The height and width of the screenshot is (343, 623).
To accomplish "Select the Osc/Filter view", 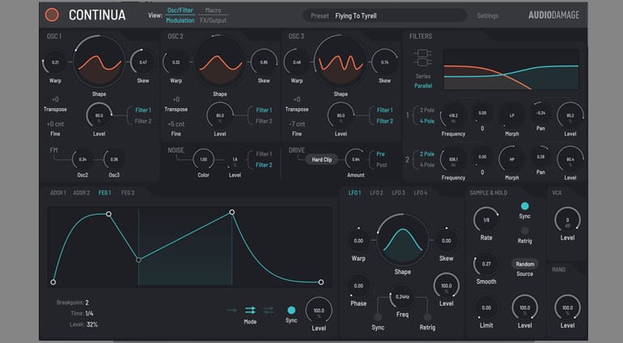I will click(180, 10).
